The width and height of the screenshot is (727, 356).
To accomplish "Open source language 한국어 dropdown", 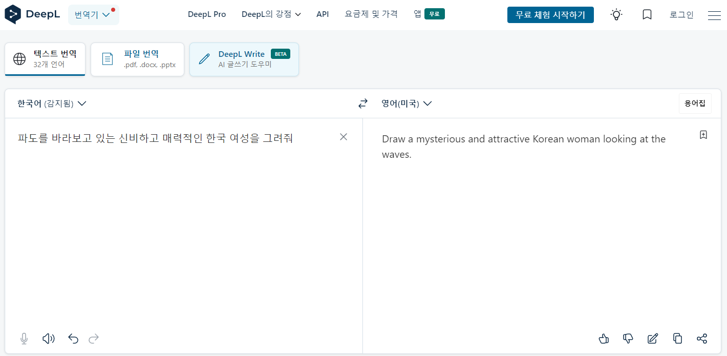I will pos(52,103).
